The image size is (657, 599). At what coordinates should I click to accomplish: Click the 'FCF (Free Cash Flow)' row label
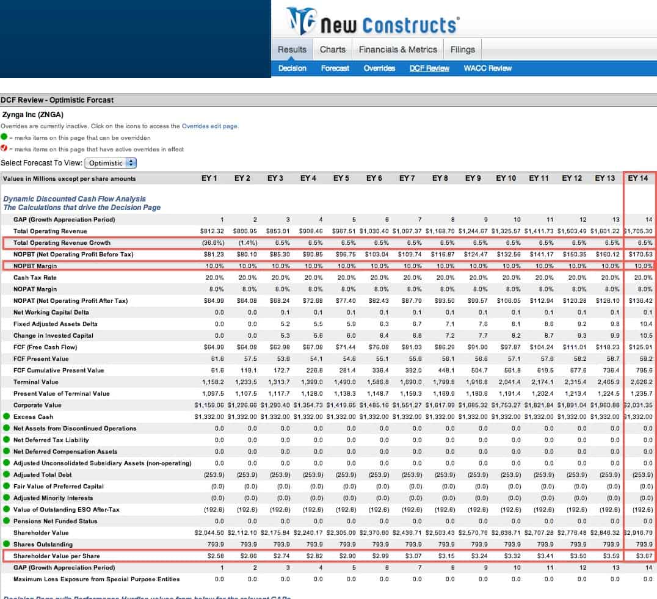coord(45,347)
